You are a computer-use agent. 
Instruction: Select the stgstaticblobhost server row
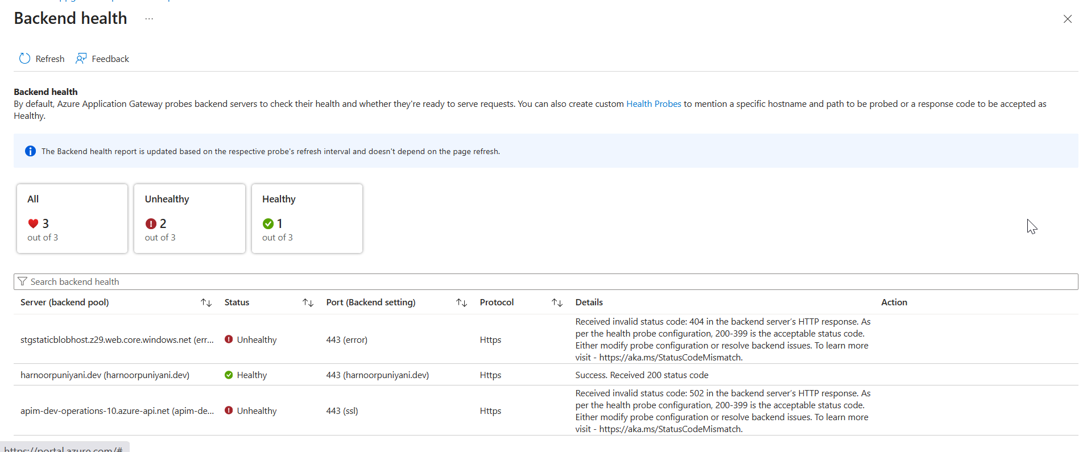click(117, 340)
